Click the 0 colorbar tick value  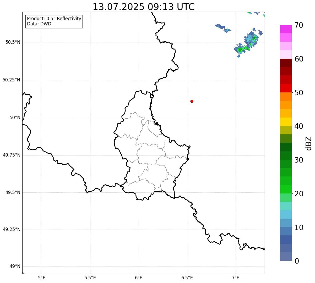(x=297, y=261)
